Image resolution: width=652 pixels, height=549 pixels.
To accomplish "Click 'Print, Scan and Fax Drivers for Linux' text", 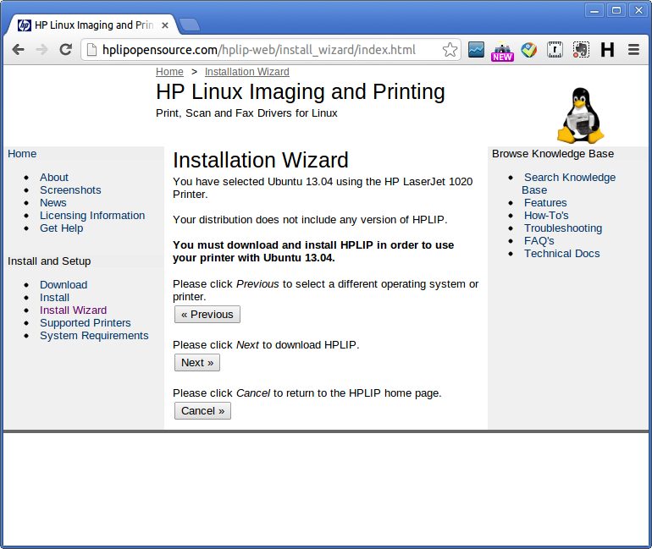I will [246, 113].
